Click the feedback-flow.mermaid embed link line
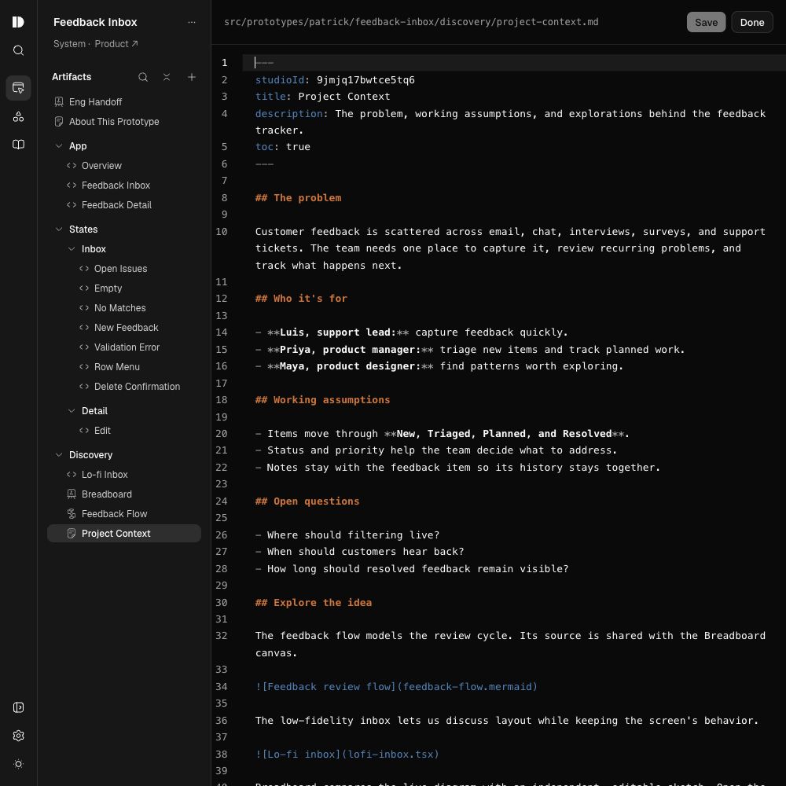Viewport: 786px width, 786px height. pyautogui.click(x=396, y=686)
